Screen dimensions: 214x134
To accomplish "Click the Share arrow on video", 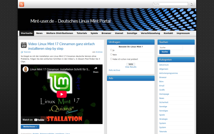I will click(x=96, y=70).
